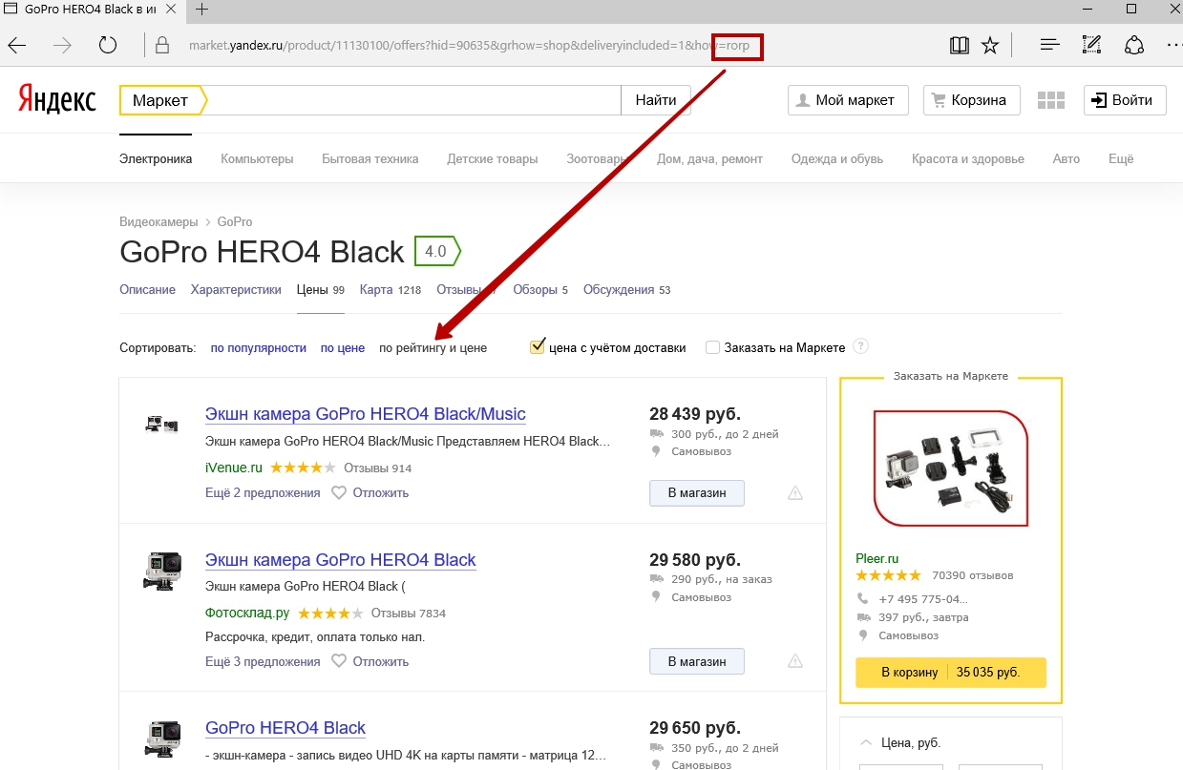This screenshot has width=1183, height=770.
Task: Open the Корзина cart
Action: coord(971,100)
